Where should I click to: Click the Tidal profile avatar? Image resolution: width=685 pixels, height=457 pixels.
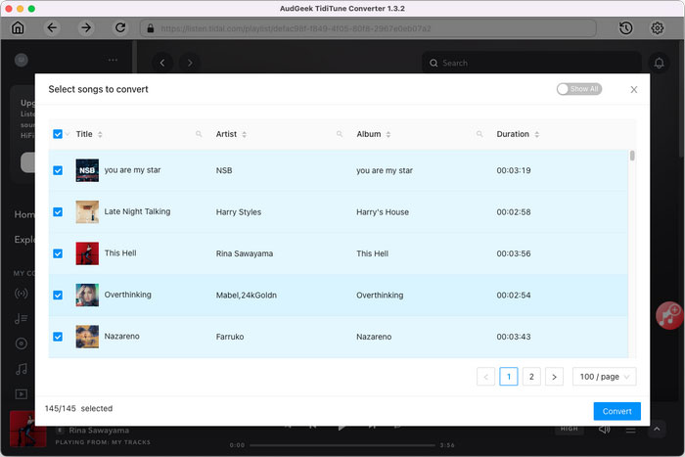21,60
